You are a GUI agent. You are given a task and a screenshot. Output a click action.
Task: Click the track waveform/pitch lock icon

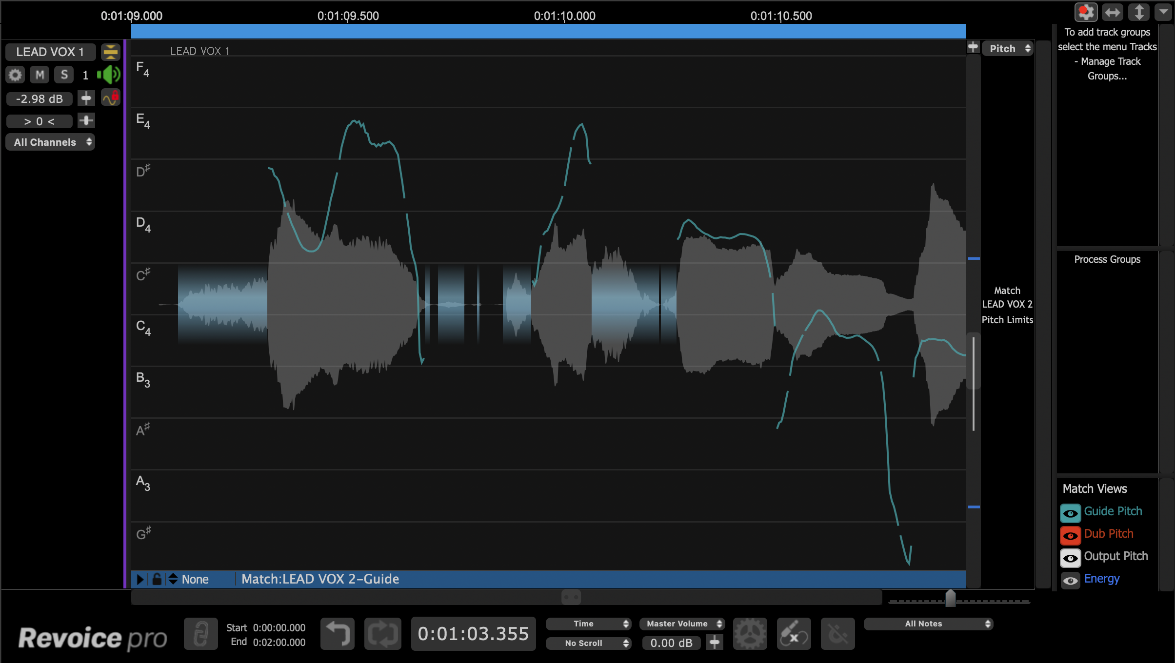111,98
